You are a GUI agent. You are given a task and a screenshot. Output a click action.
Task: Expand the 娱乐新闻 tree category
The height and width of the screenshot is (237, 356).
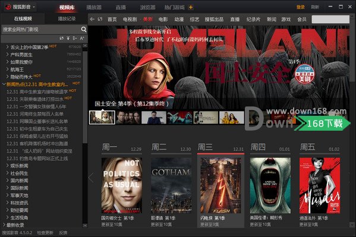[x=7, y=166]
